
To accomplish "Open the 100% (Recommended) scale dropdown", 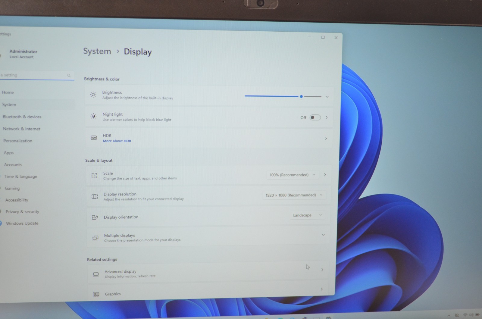I will coord(292,175).
